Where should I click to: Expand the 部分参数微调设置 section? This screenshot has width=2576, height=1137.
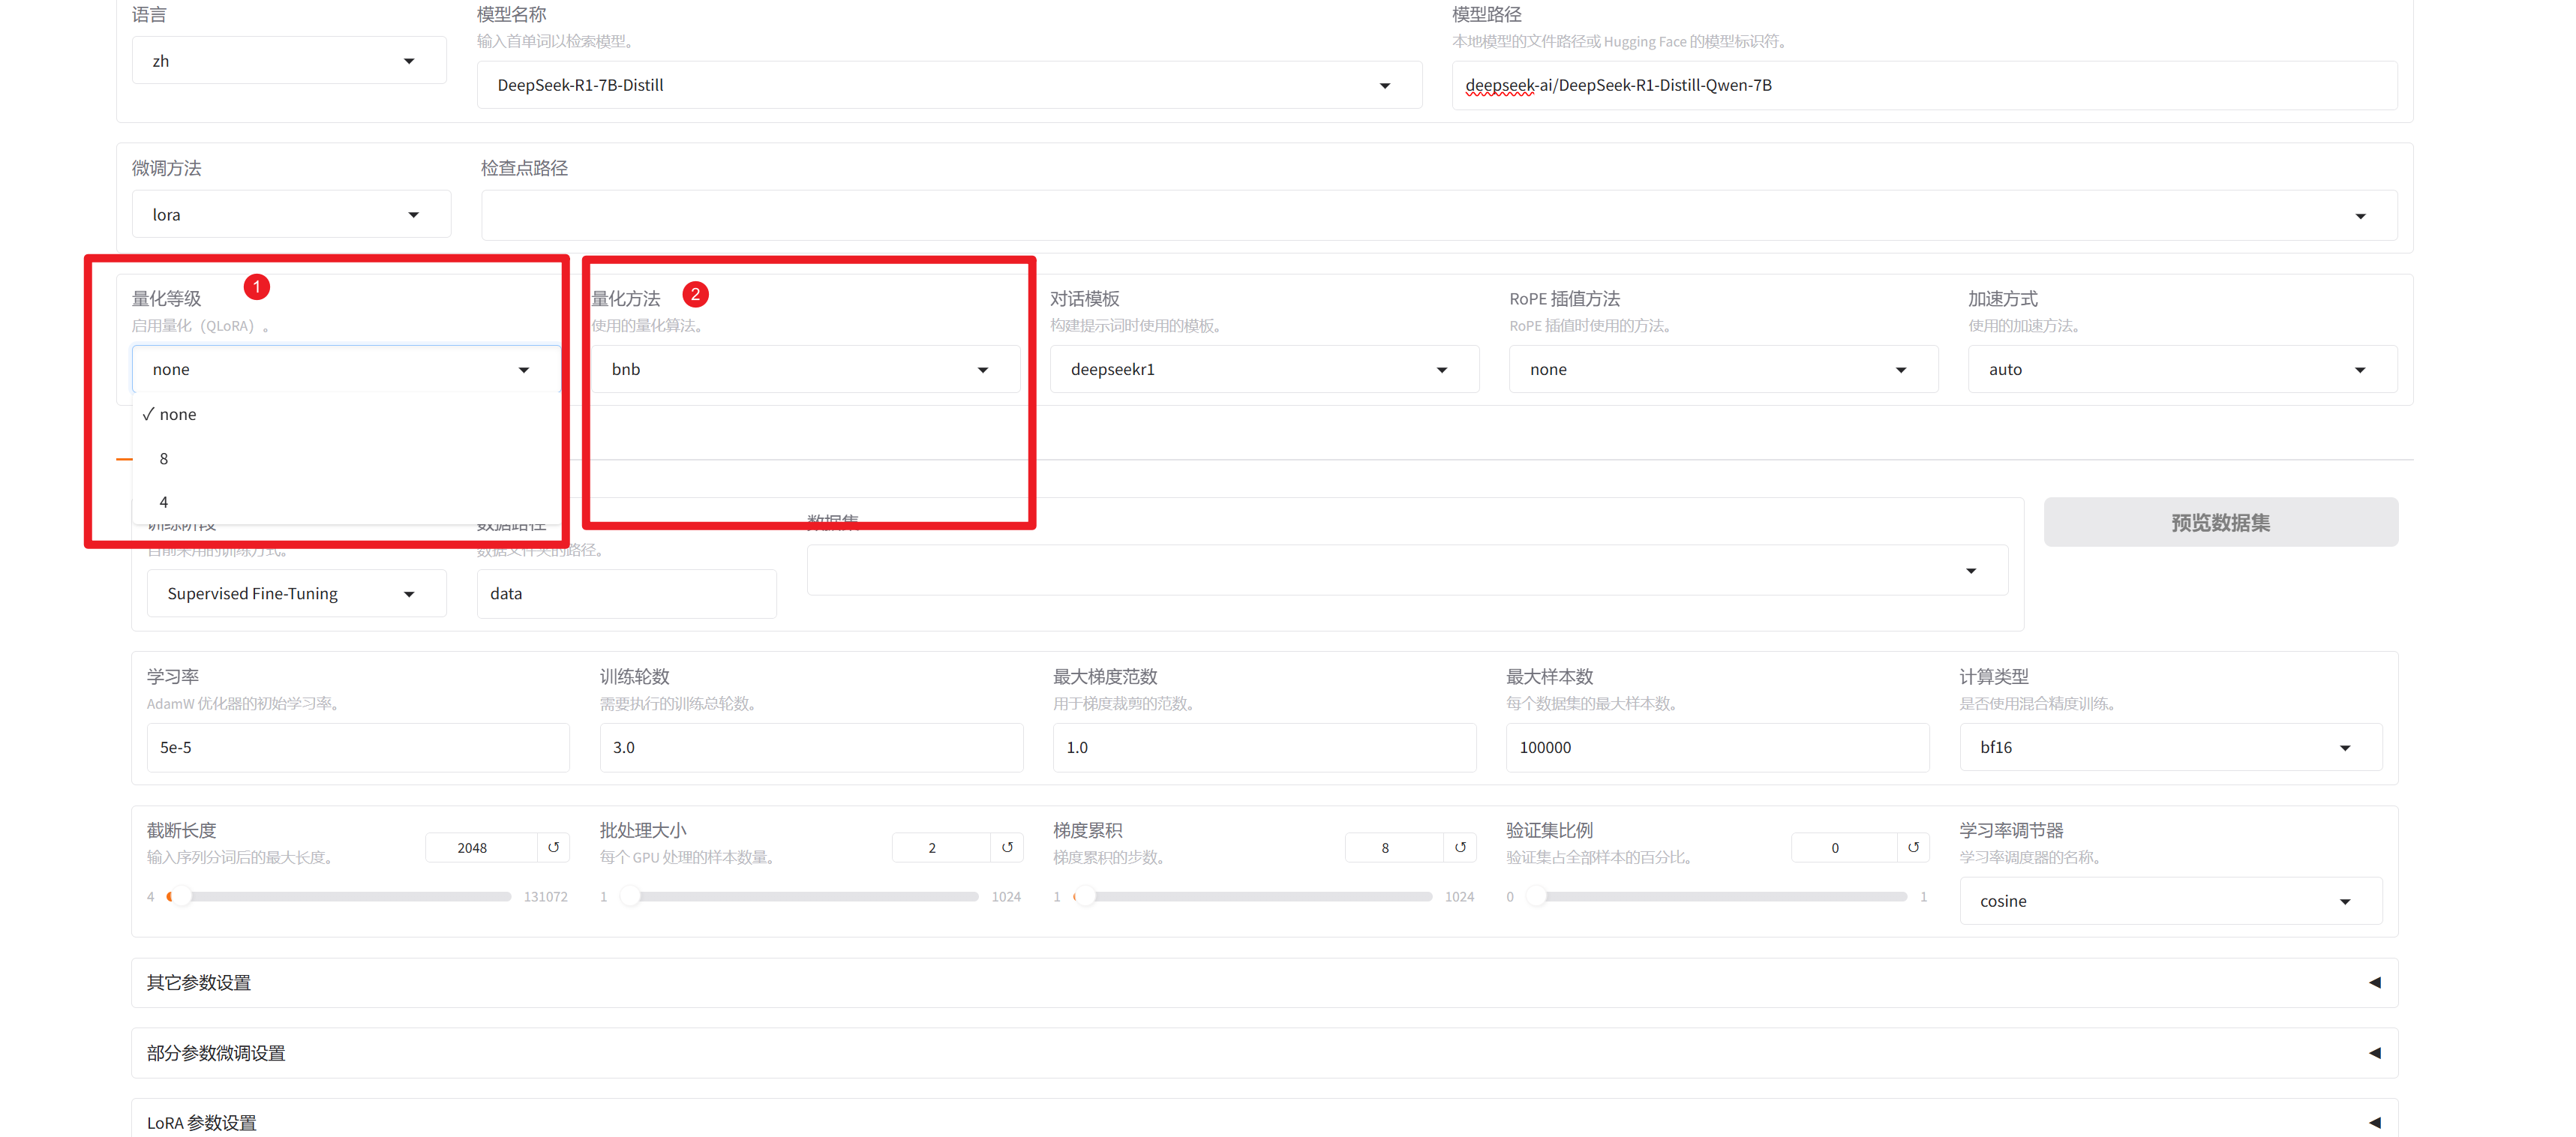[x=2374, y=1052]
